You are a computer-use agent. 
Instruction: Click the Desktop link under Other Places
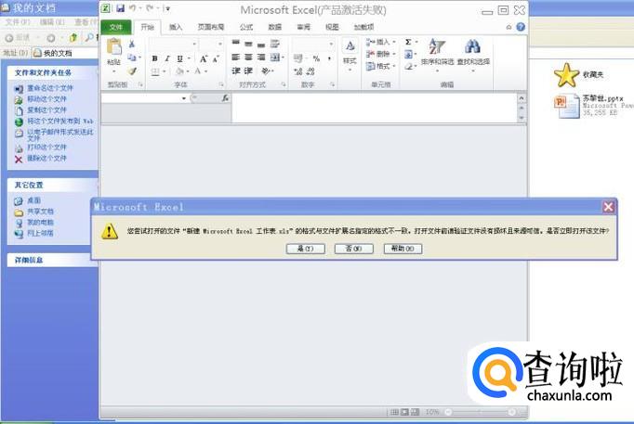[x=34, y=200]
